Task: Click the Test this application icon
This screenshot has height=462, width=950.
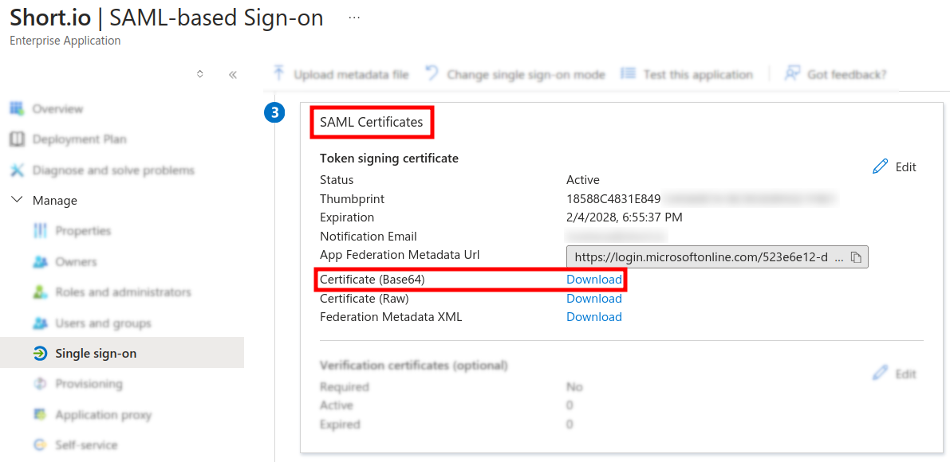Action: click(x=628, y=74)
